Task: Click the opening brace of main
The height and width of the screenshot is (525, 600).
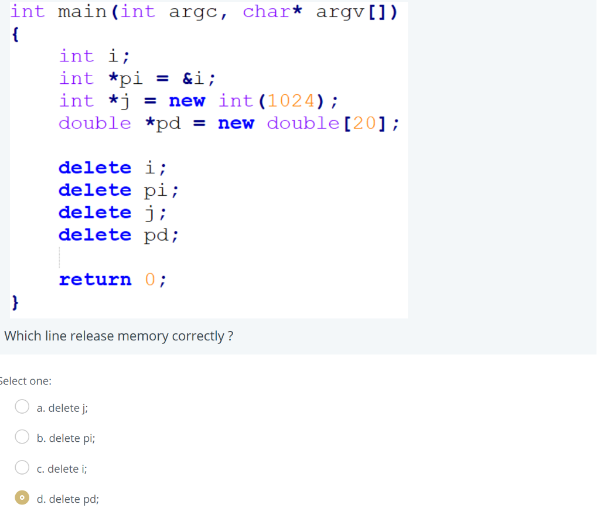Action: pos(15,34)
